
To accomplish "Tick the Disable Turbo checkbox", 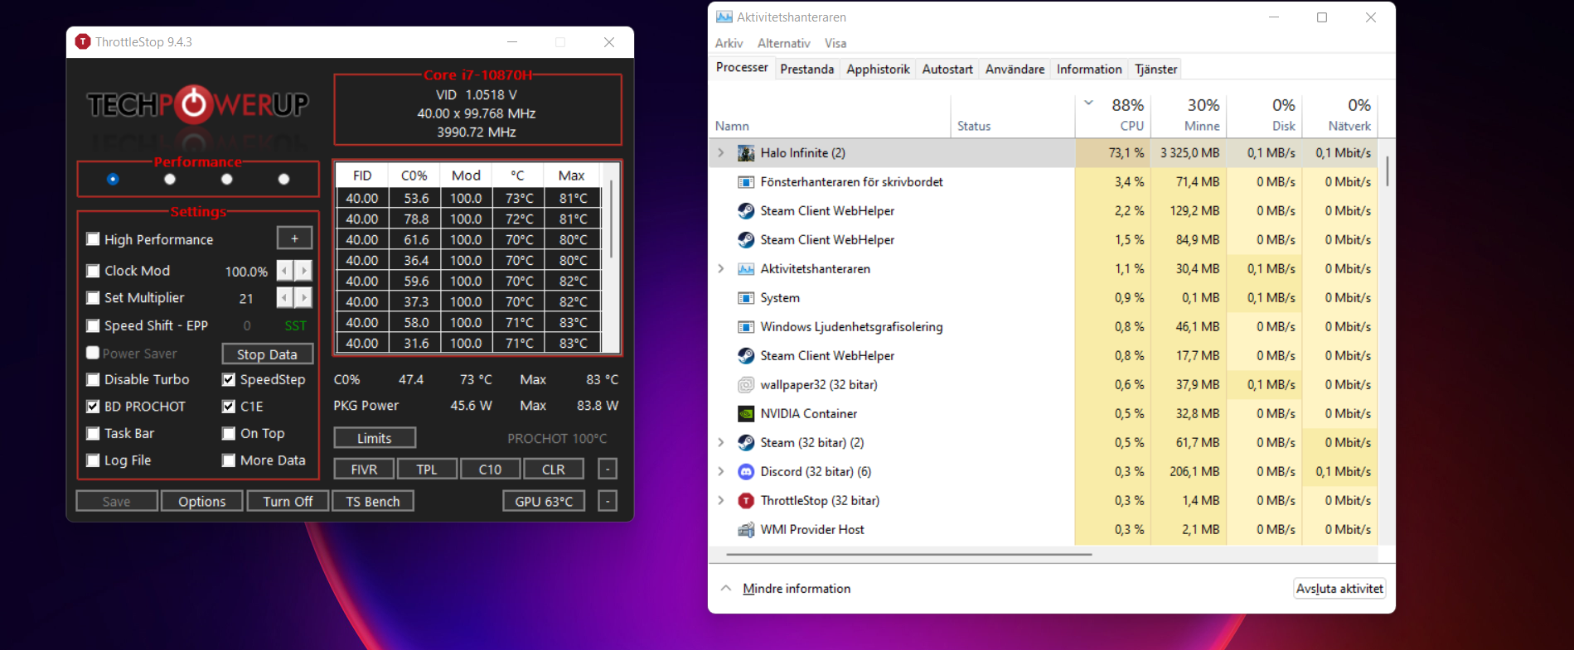I will point(93,380).
